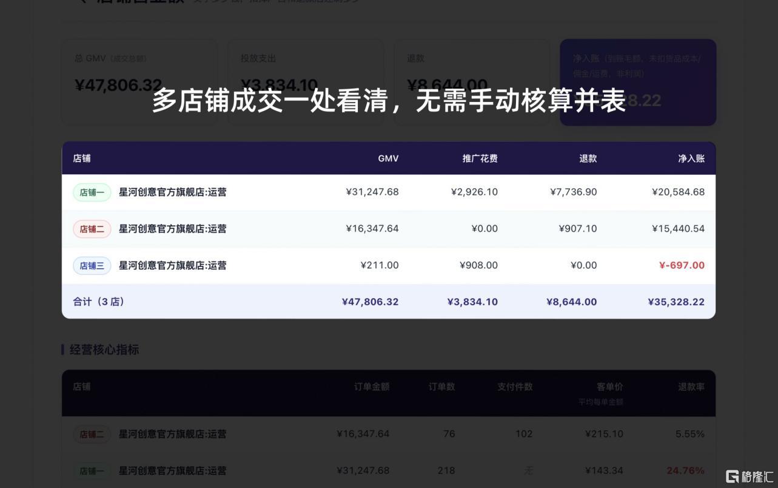Click ¥3,834.10 in the 合计 row
Screen dimensions: 778x488
(x=472, y=302)
